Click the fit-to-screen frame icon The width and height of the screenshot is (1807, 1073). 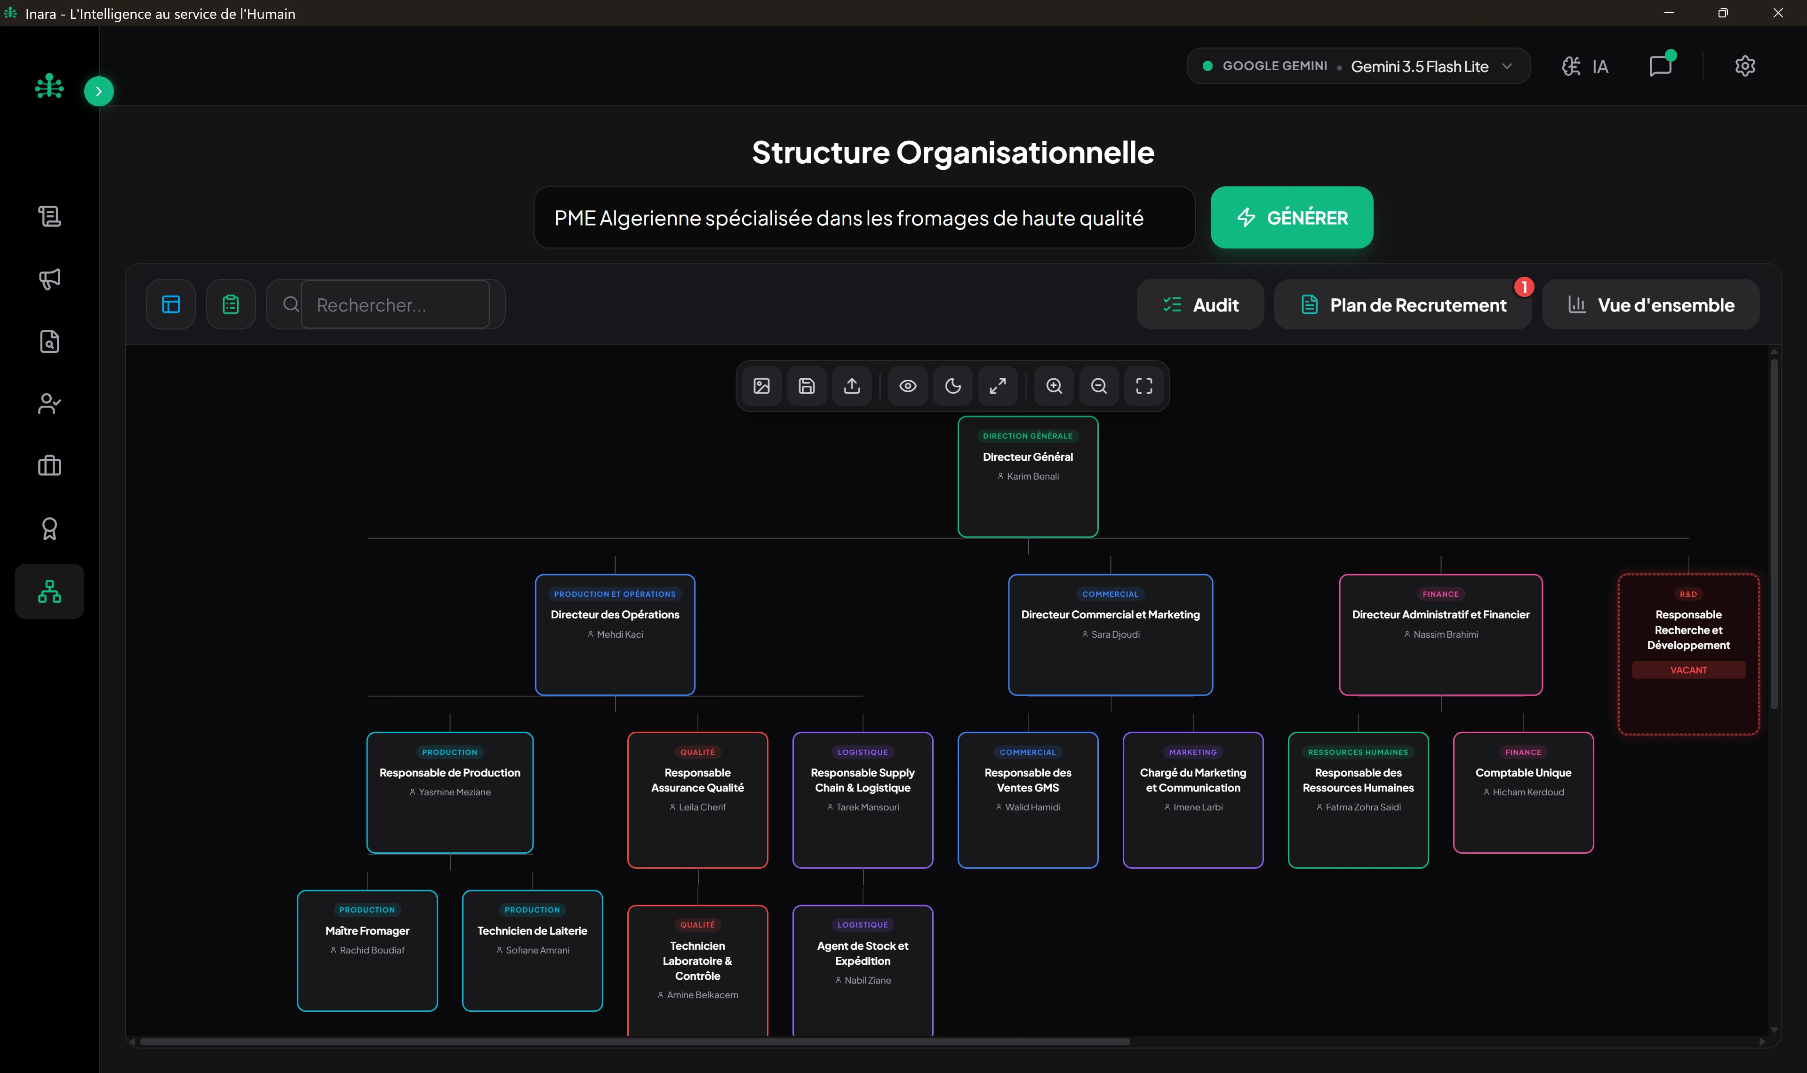[x=1144, y=386]
